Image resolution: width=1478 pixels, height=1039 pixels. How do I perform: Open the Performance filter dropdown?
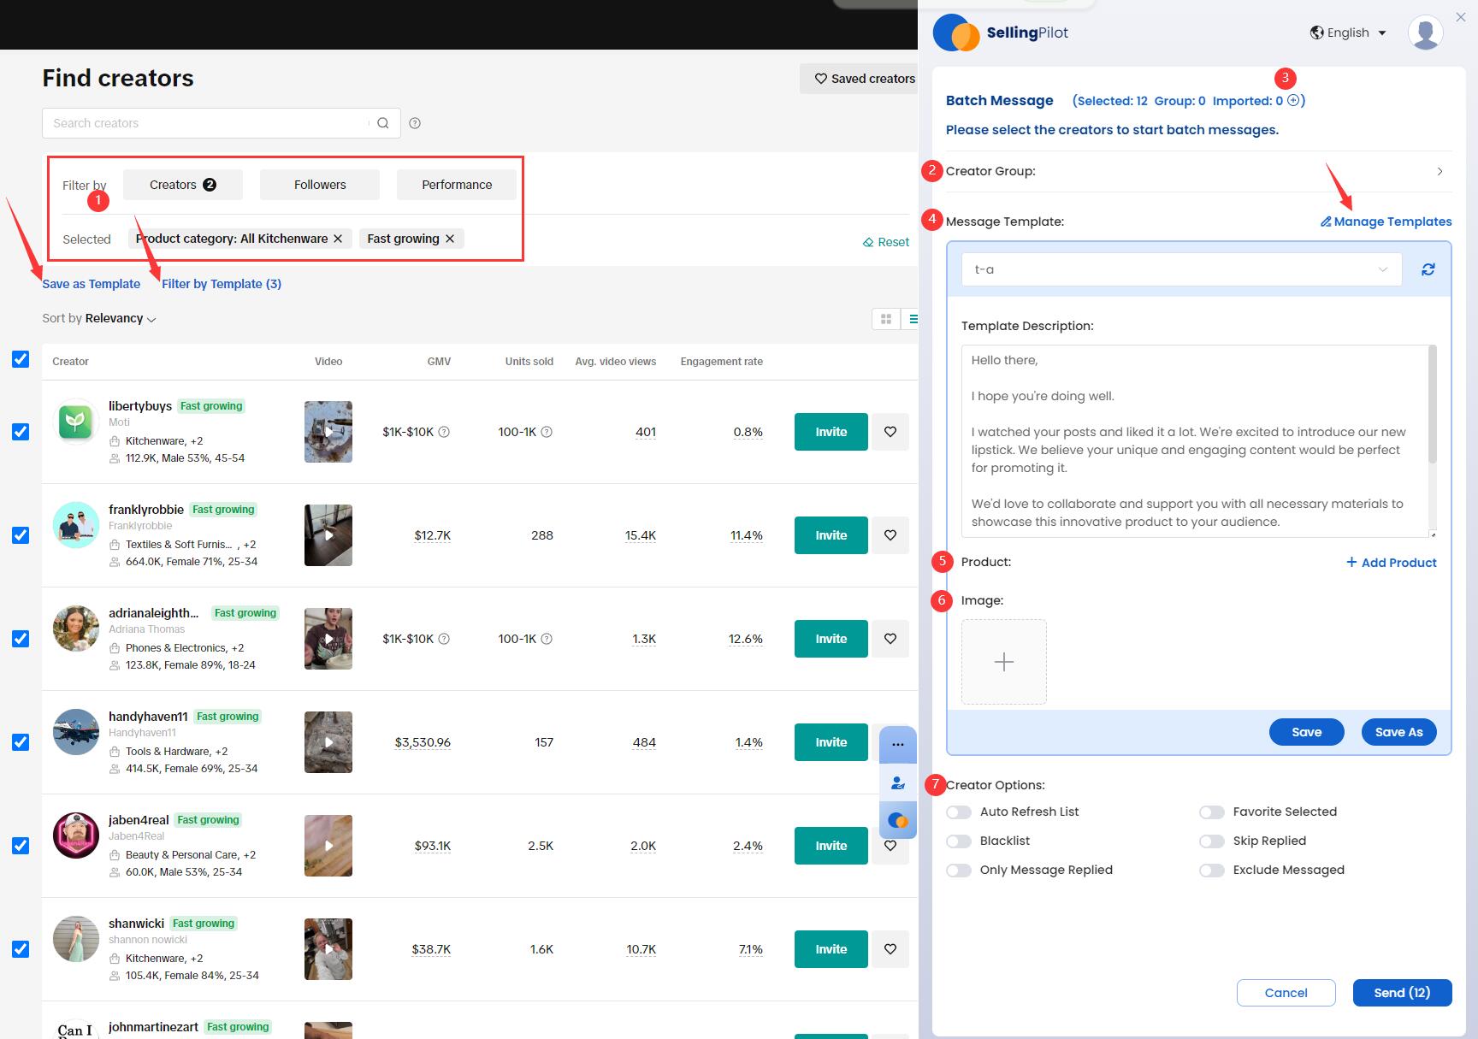(x=457, y=185)
